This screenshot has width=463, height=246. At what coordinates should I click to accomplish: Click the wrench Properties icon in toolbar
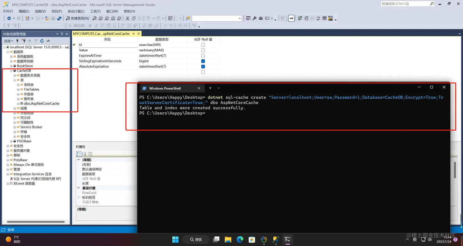(254, 18)
